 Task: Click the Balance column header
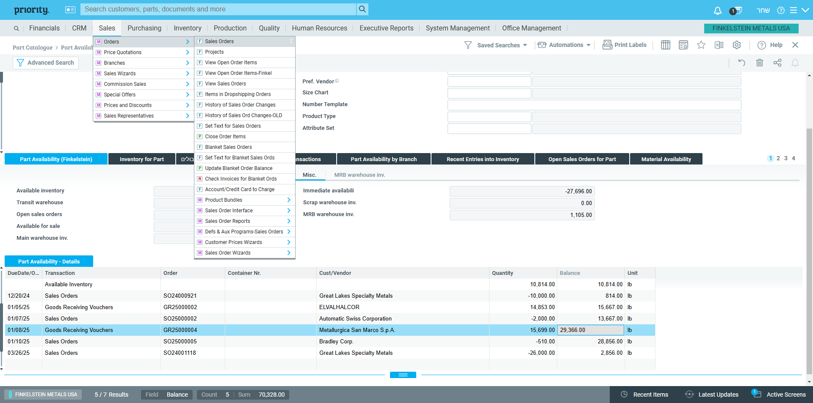pyautogui.click(x=591, y=273)
